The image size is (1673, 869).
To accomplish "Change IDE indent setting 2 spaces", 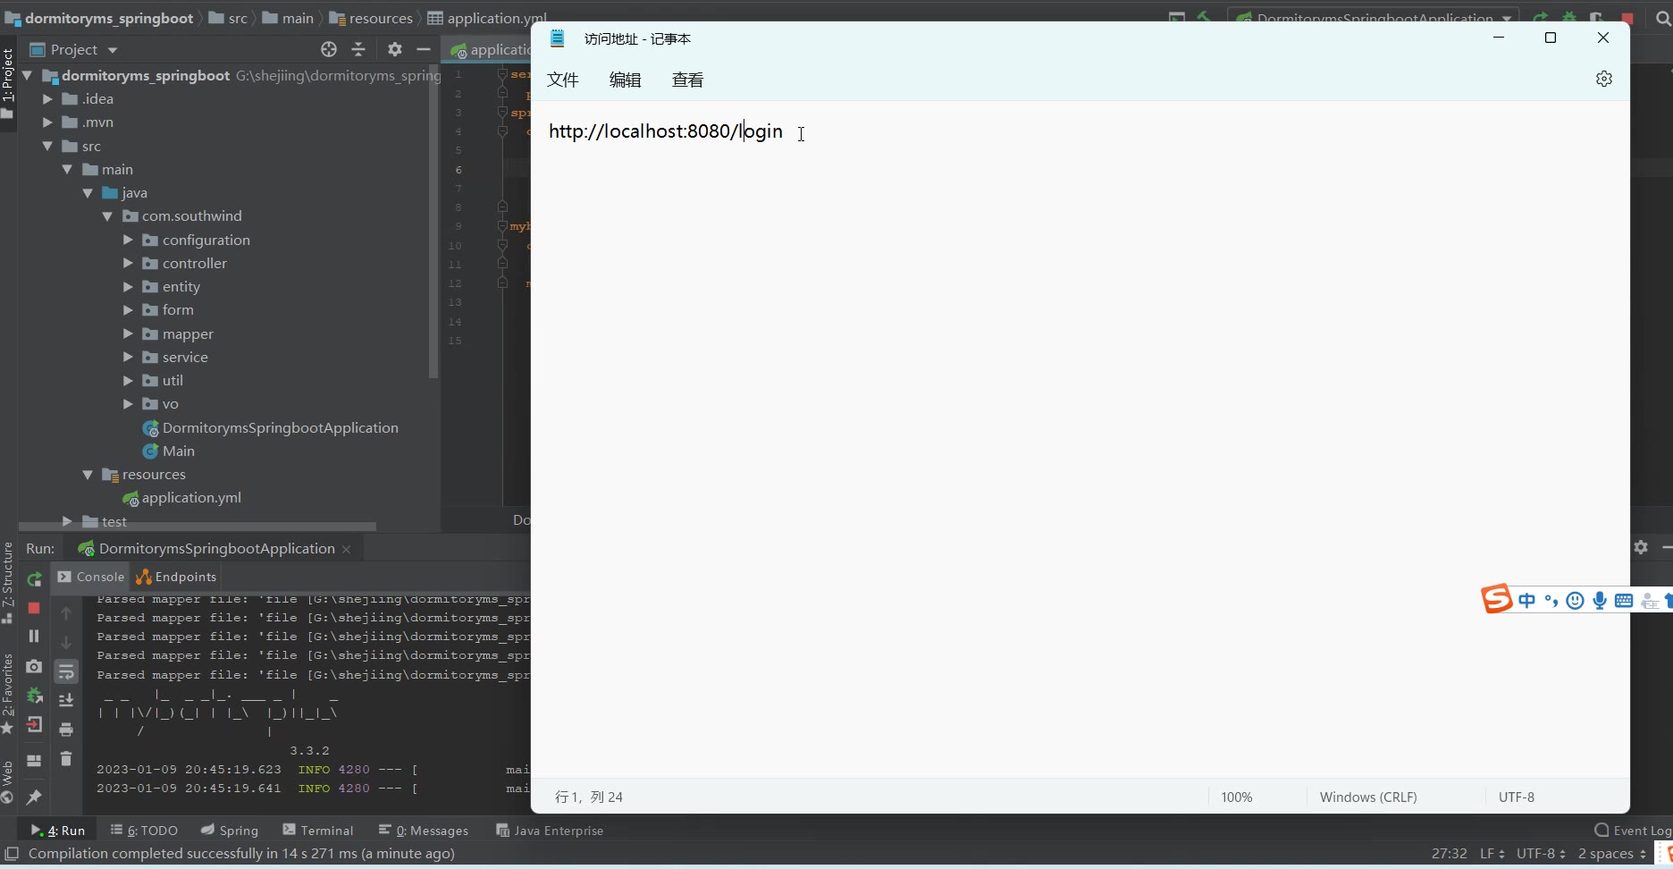I will tap(1612, 854).
